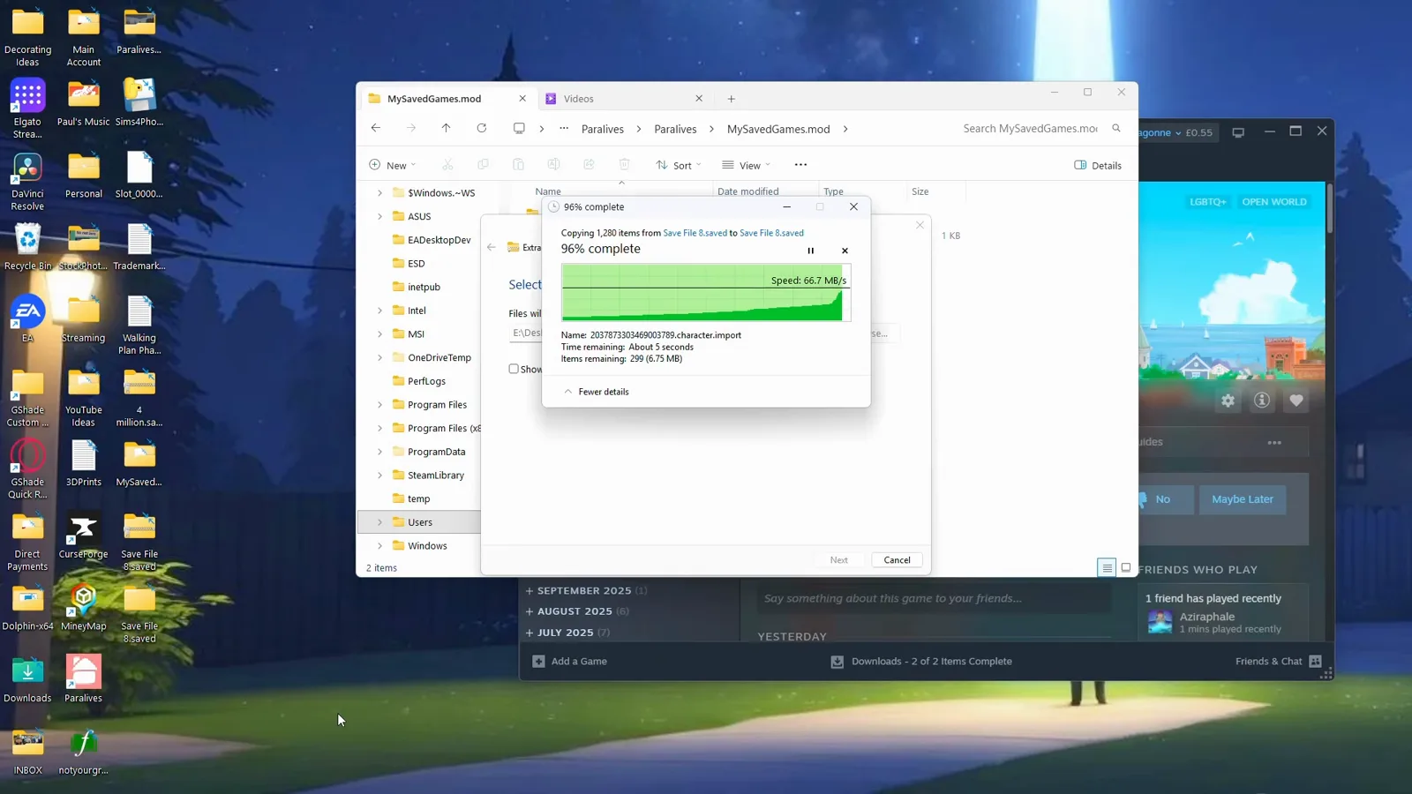Switch Explorer to large thumbnails view icon
Image resolution: width=1412 pixels, height=794 pixels.
1126,568
